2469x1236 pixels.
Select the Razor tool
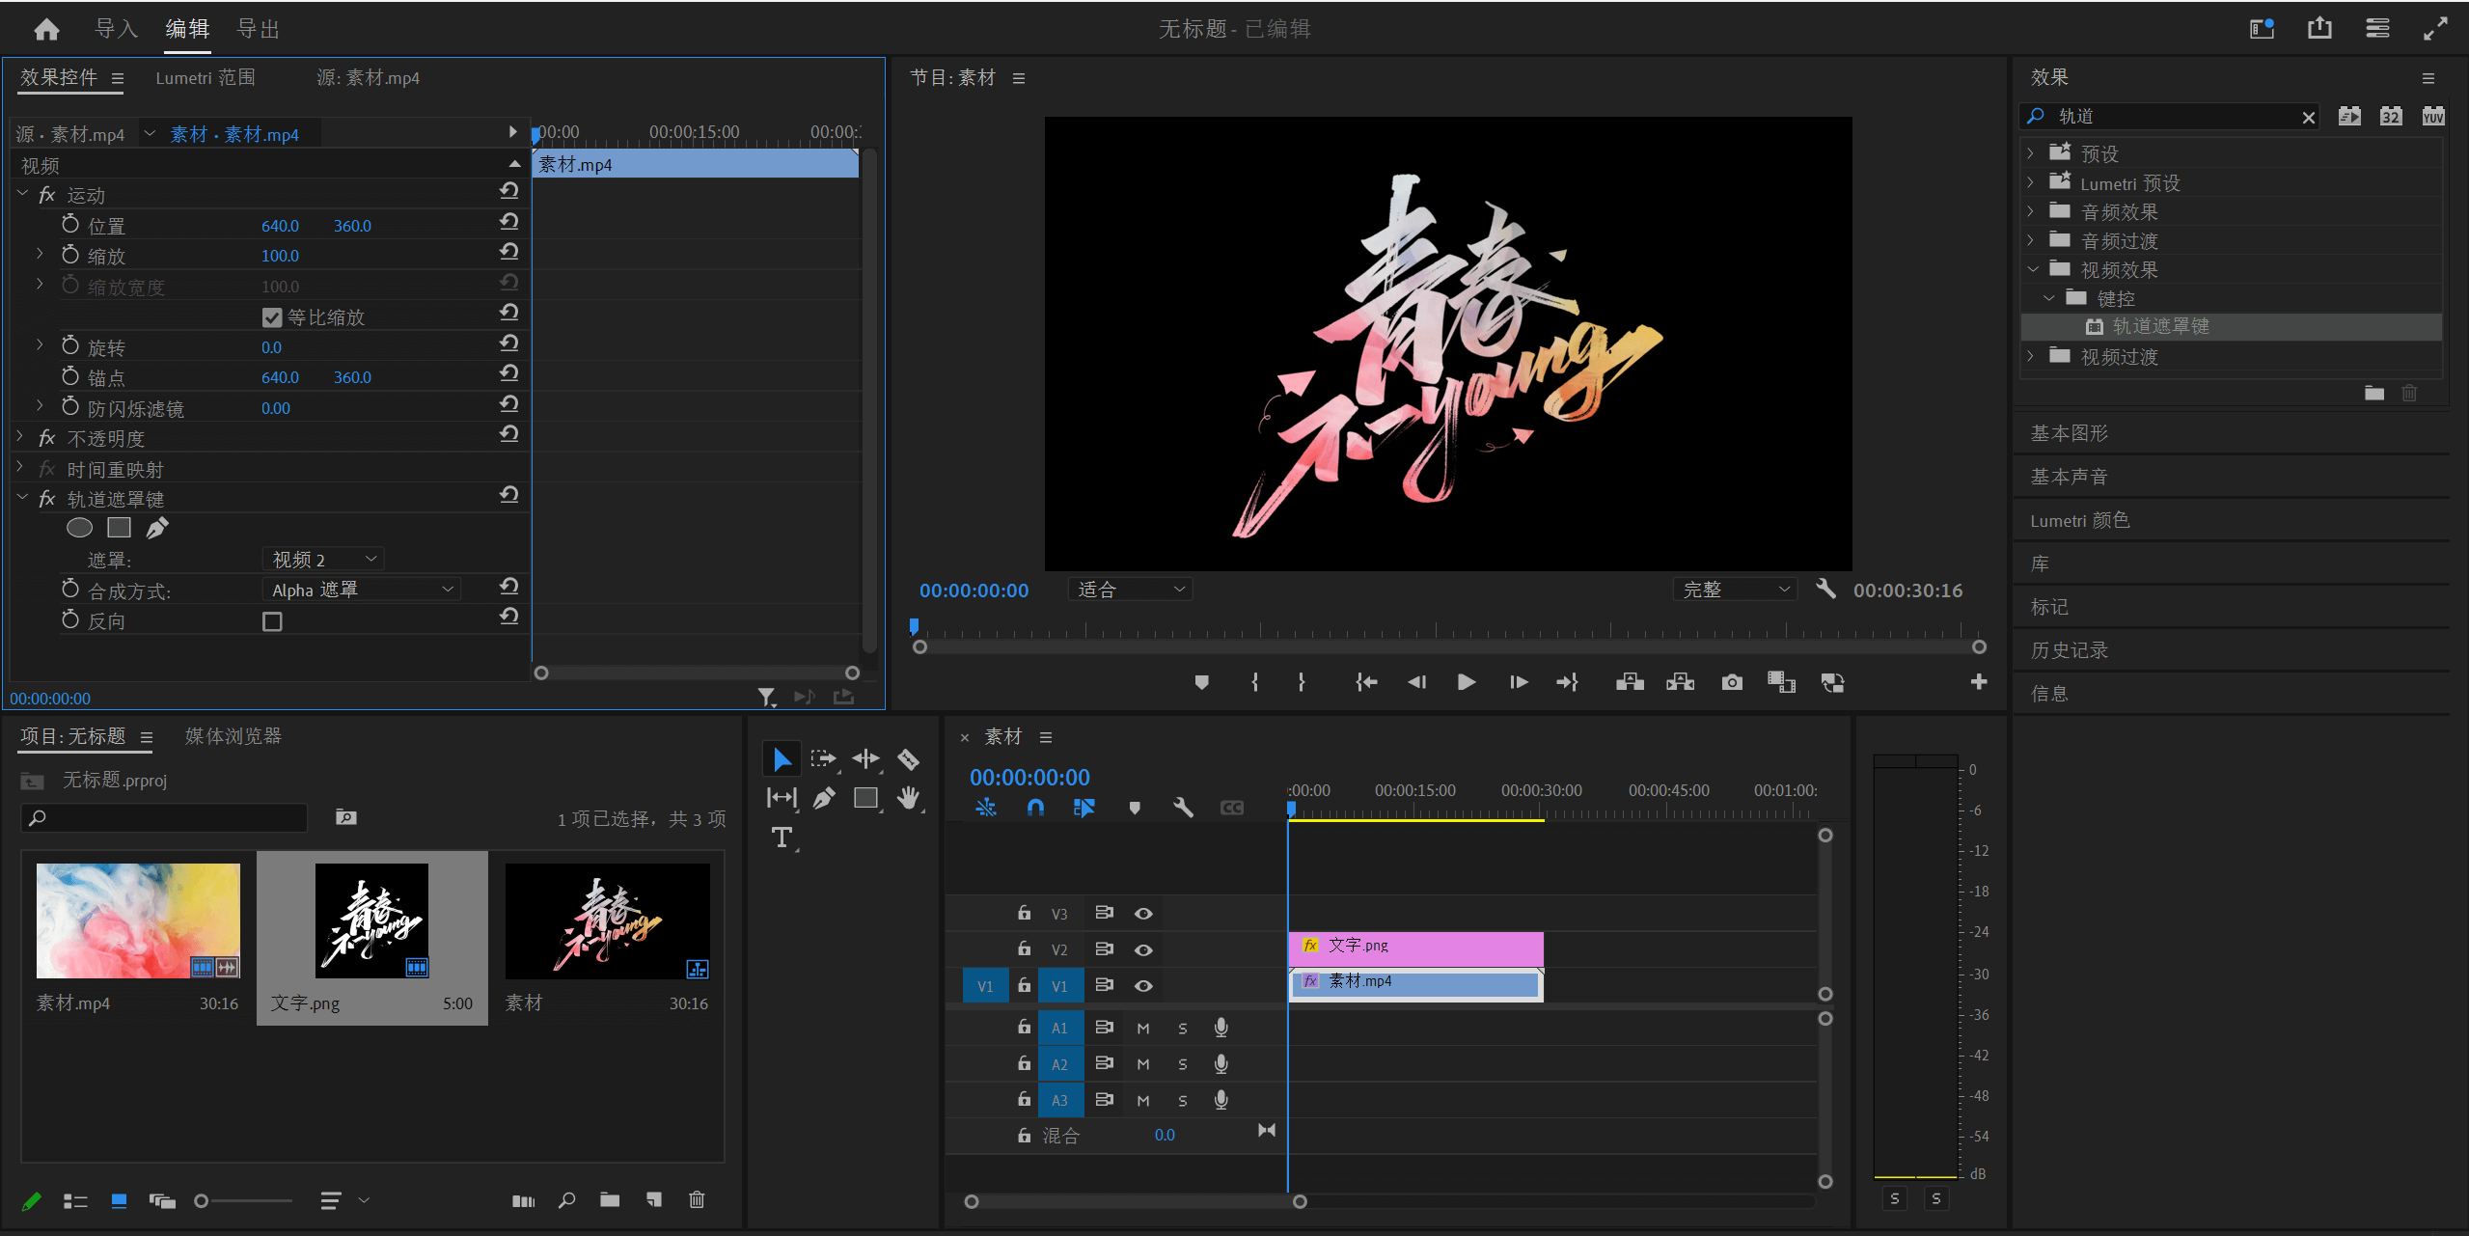[908, 759]
